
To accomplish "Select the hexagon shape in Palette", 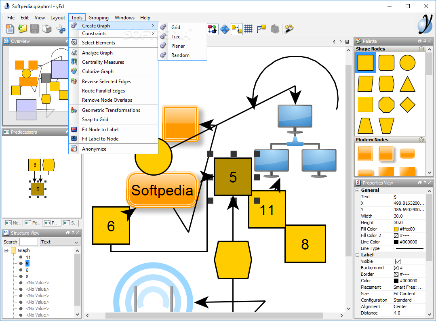I will [387, 84].
